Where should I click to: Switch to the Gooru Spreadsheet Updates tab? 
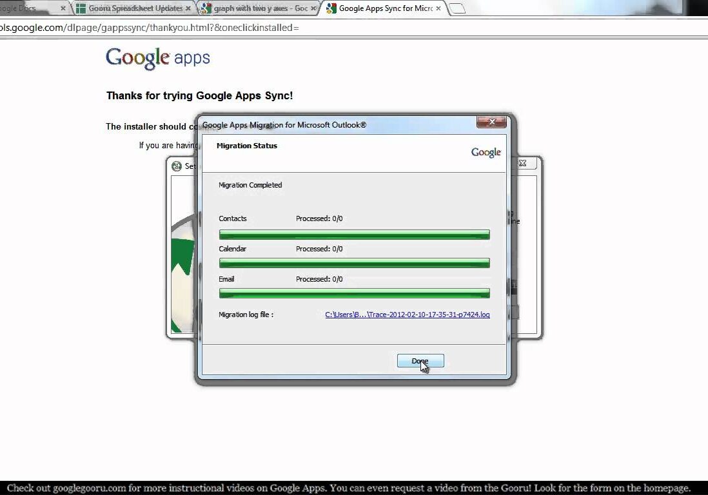(135, 8)
